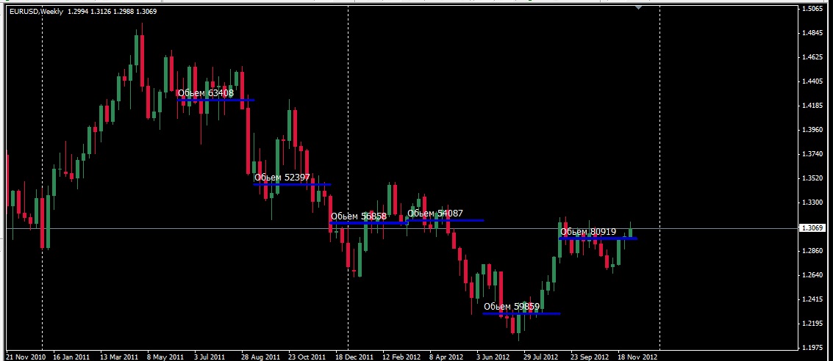Click the 21 Nov 2010 date label
The width and height of the screenshot is (833, 361).
[x=26, y=357]
